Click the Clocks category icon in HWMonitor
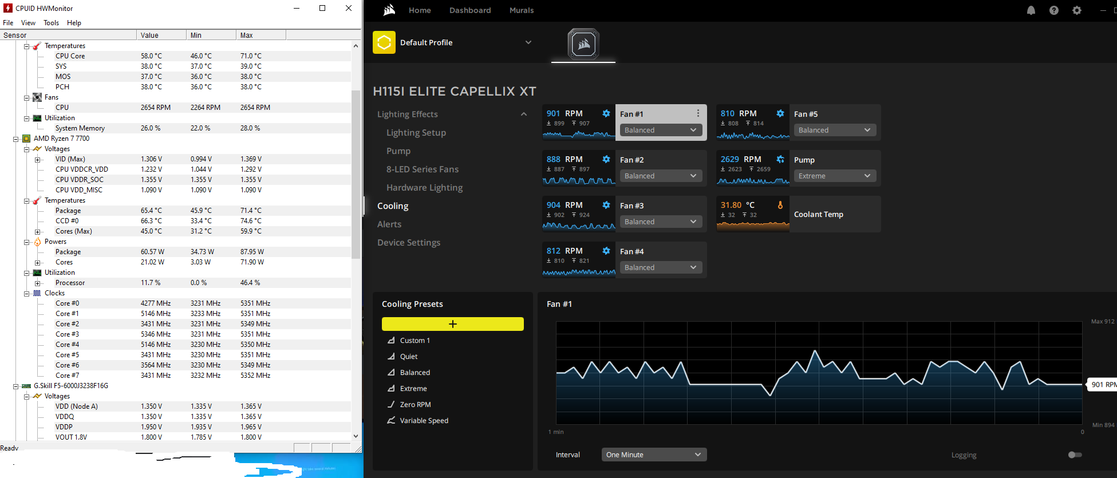 click(x=37, y=293)
